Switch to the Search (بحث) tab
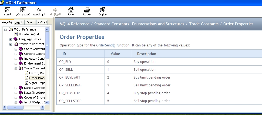 [x=30, y=22]
